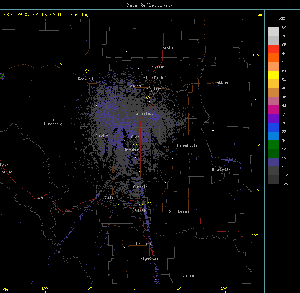
Task: Click the ThreeHills town label
Action: pos(187,145)
